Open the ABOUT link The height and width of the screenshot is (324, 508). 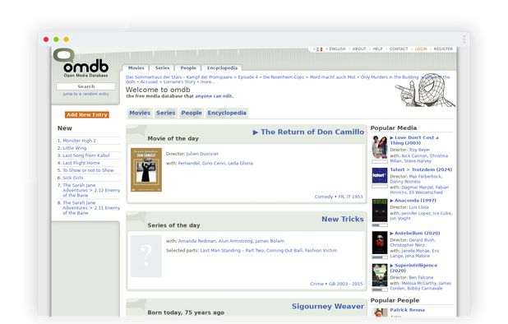click(359, 49)
